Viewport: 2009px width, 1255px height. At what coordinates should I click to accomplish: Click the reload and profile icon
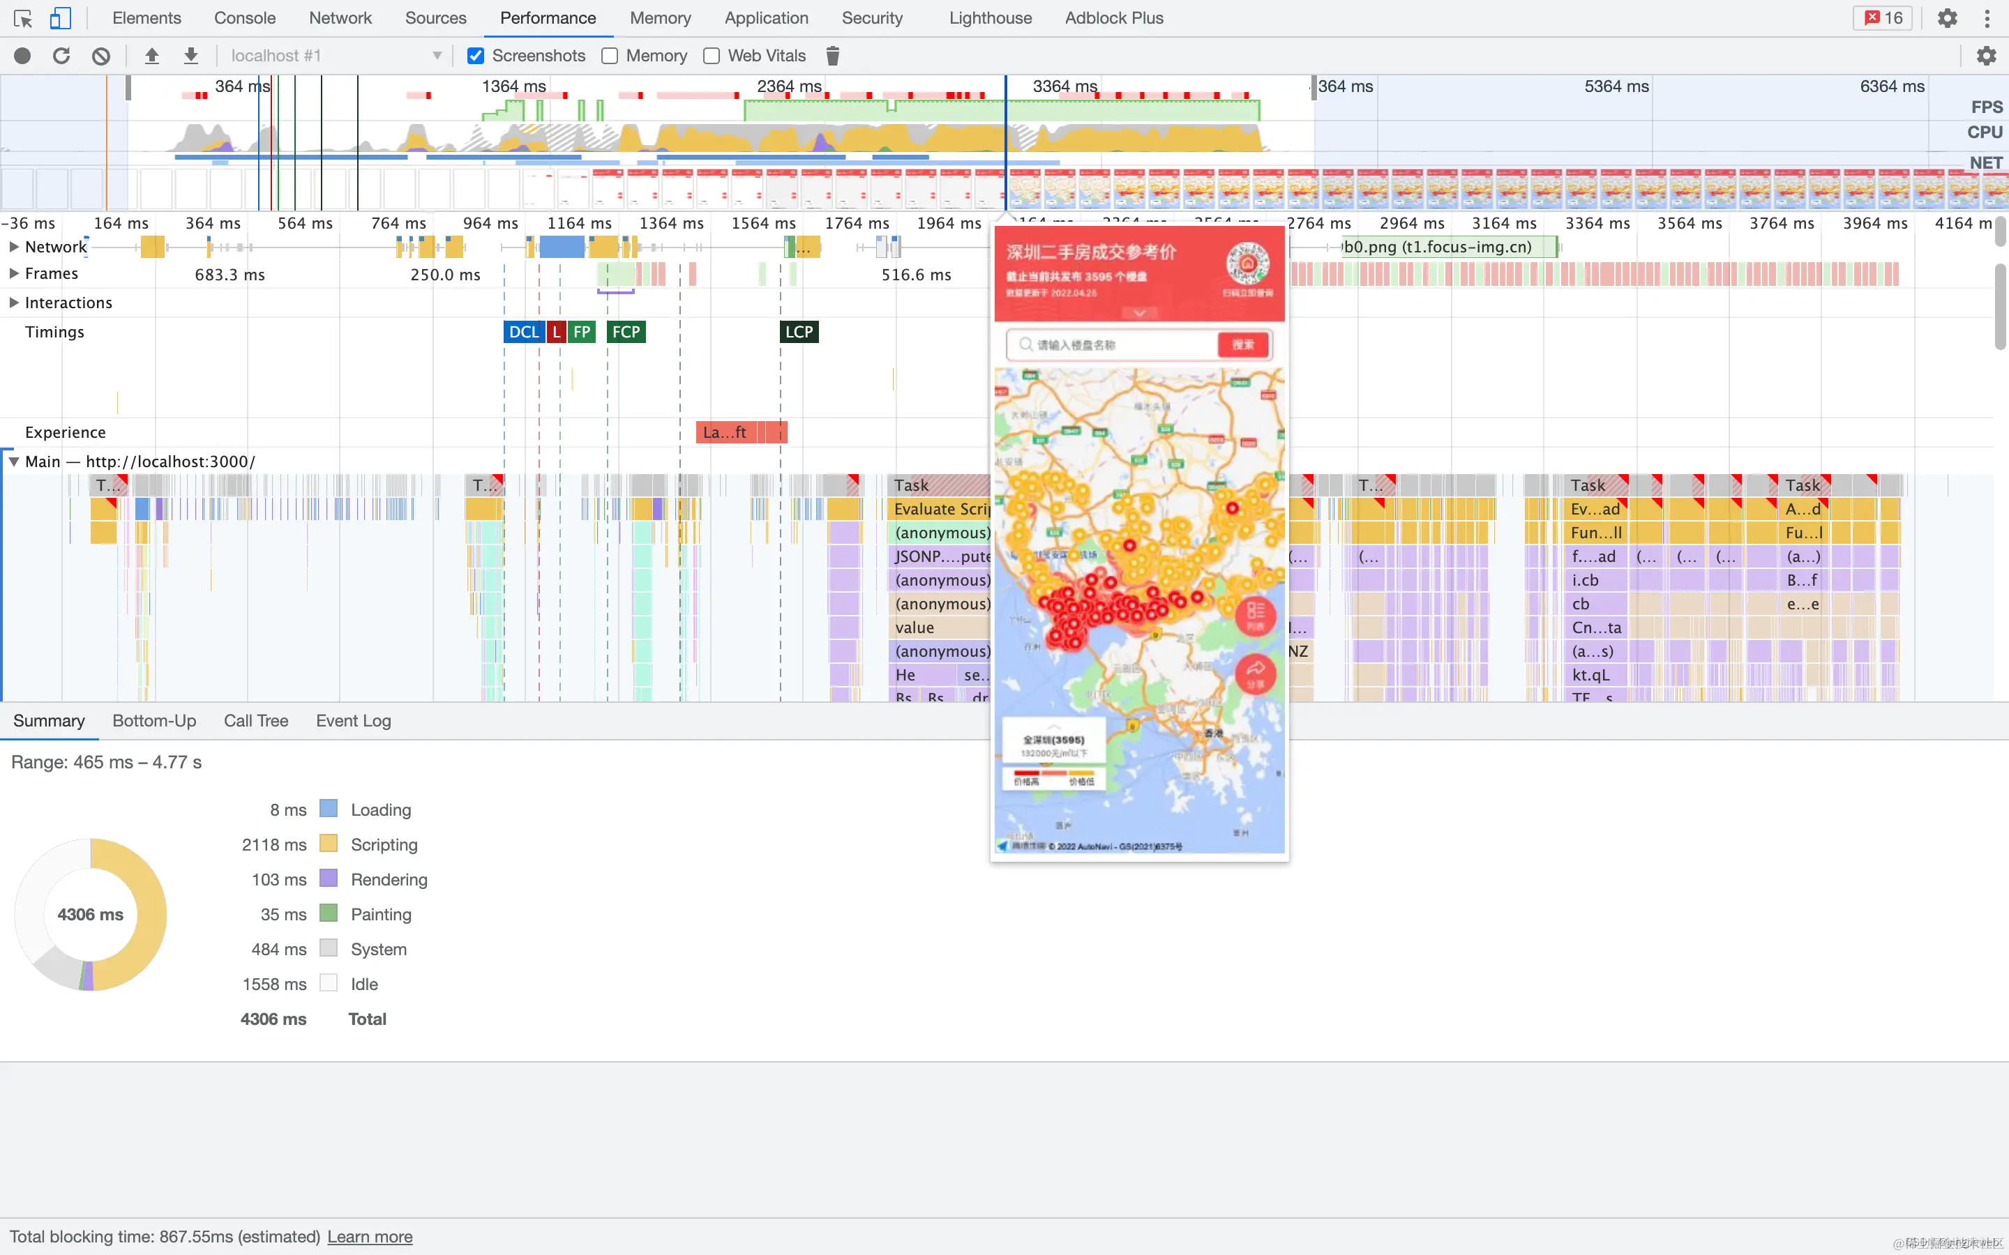[61, 56]
